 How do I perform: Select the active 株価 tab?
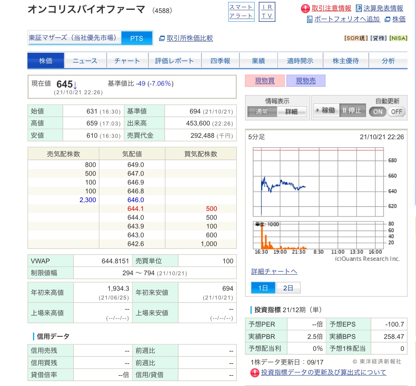(46, 60)
